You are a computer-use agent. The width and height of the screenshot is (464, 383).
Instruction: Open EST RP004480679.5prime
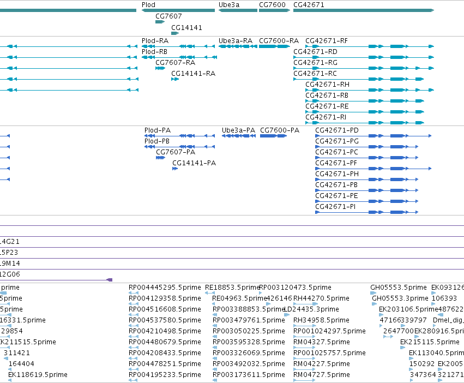point(165,342)
